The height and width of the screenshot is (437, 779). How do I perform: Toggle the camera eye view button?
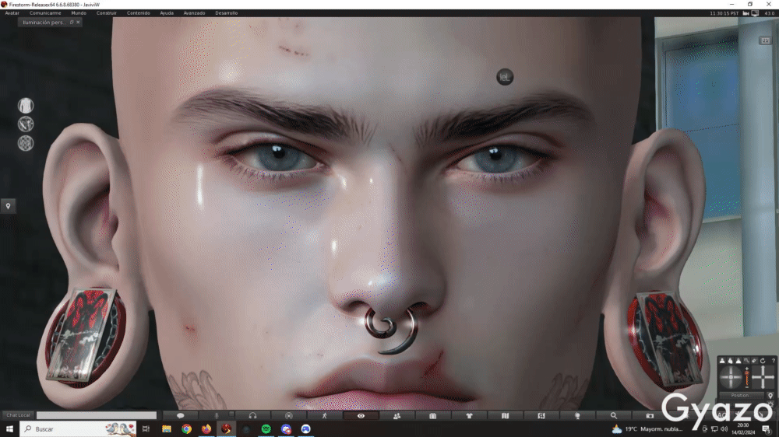pos(361,416)
